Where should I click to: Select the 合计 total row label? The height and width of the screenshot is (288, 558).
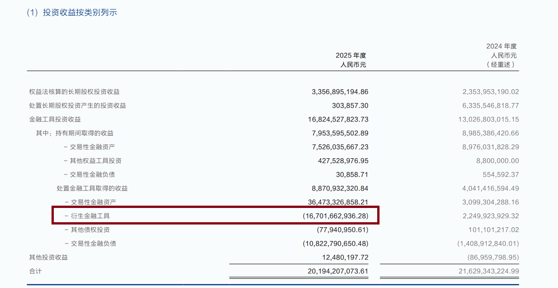35,271
